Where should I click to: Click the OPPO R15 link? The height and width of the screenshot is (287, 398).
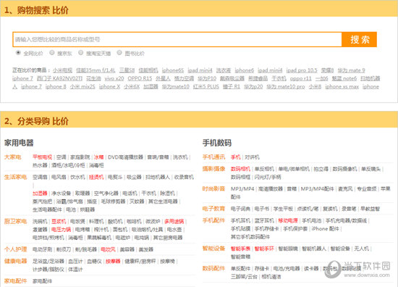140,78
